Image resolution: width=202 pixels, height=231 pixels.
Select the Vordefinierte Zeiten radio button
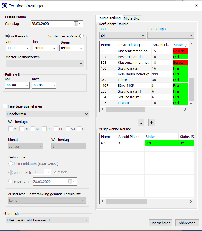click(x=82, y=36)
